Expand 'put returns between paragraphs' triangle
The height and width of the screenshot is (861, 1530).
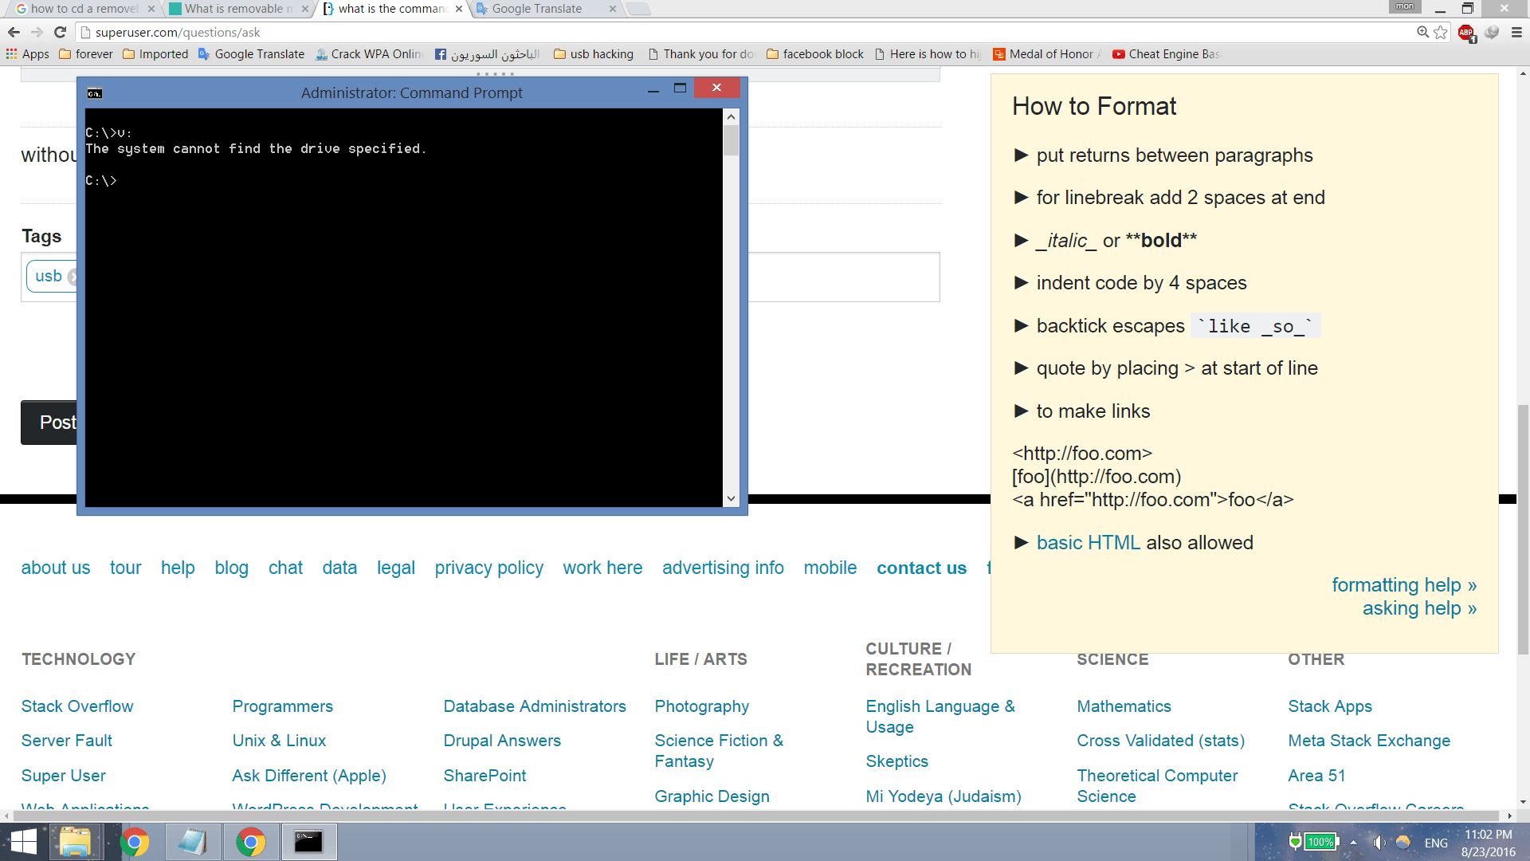1021,155
